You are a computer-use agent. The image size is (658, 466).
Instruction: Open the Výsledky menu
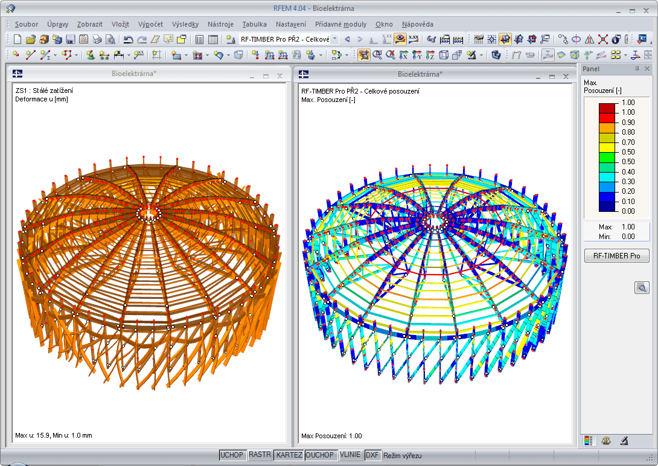[185, 24]
